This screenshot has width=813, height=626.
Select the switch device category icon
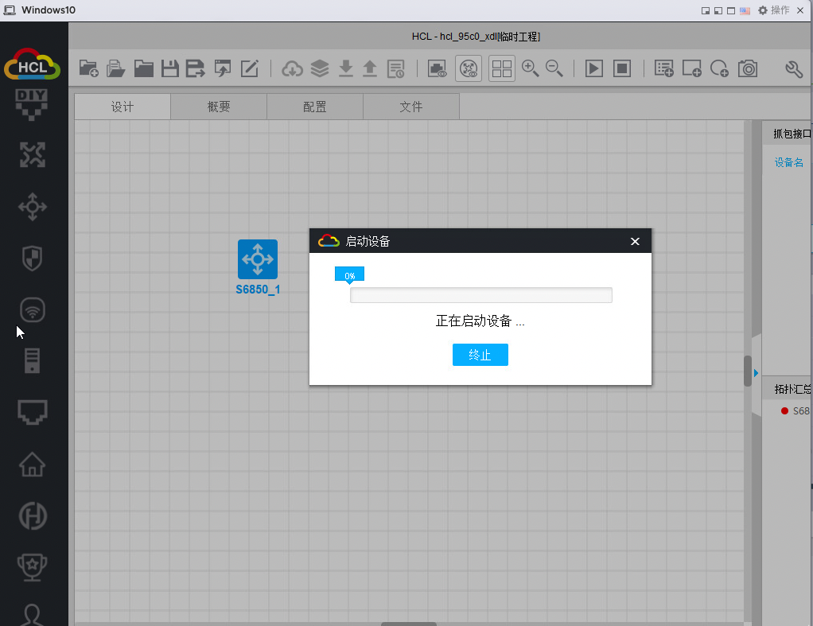pos(32,207)
